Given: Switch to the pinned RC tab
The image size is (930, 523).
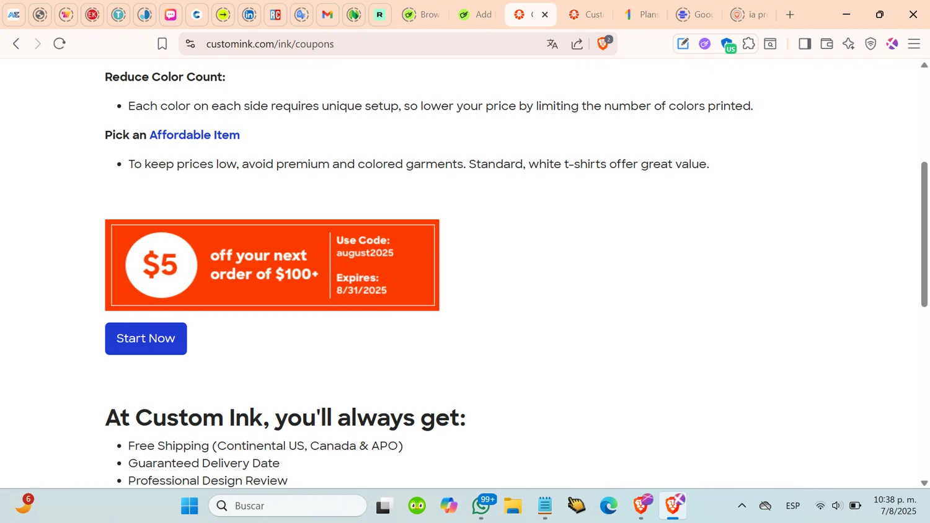Looking at the screenshot, I should [x=275, y=15].
